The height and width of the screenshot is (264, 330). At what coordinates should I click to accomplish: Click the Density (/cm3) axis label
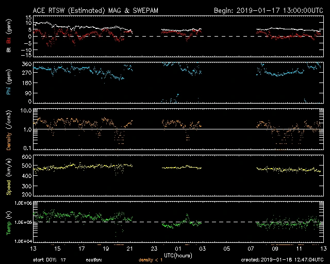point(9,129)
